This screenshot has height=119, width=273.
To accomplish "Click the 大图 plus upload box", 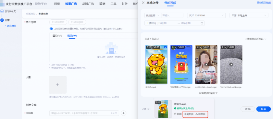I will pyautogui.click(x=57, y=85).
